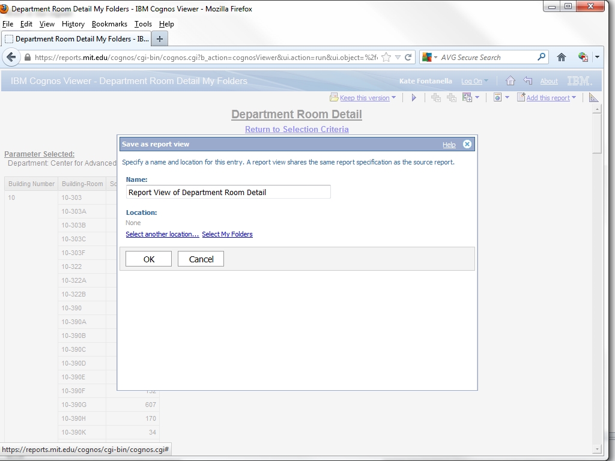Open the History menu
This screenshot has height=461, width=615.
(x=73, y=24)
